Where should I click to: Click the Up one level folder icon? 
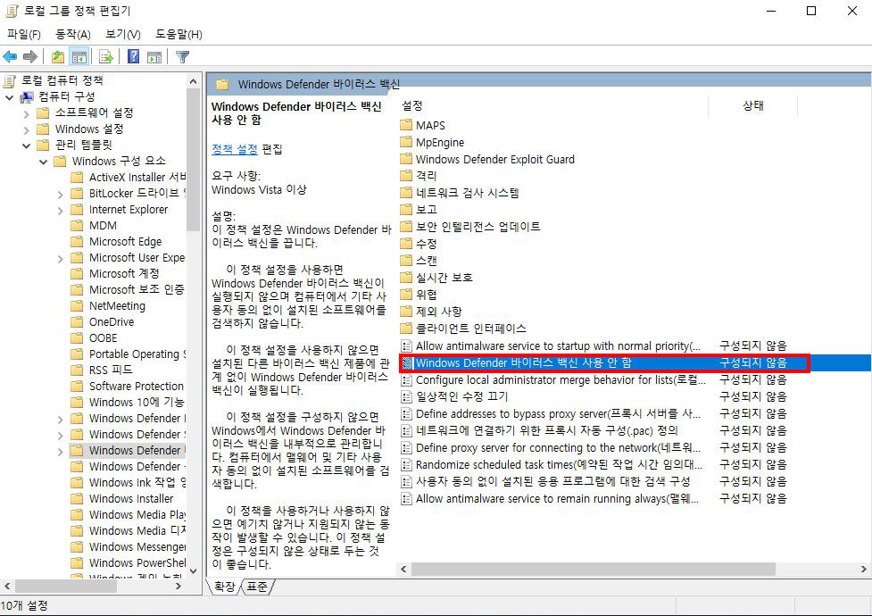[57, 56]
